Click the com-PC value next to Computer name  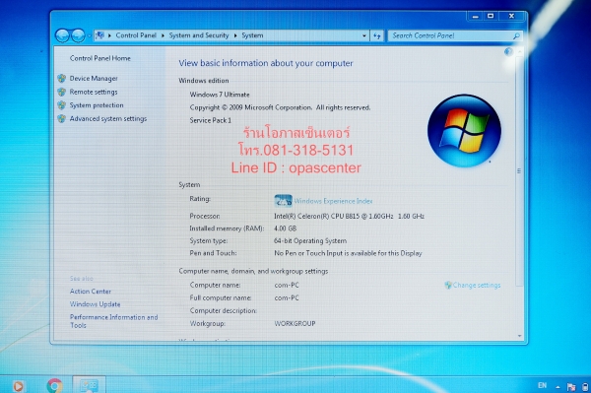click(287, 286)
